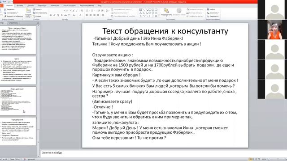This screenshot has height=161, width=287.
Task: Select the star shape in gallery
Action: click(156, 16)
